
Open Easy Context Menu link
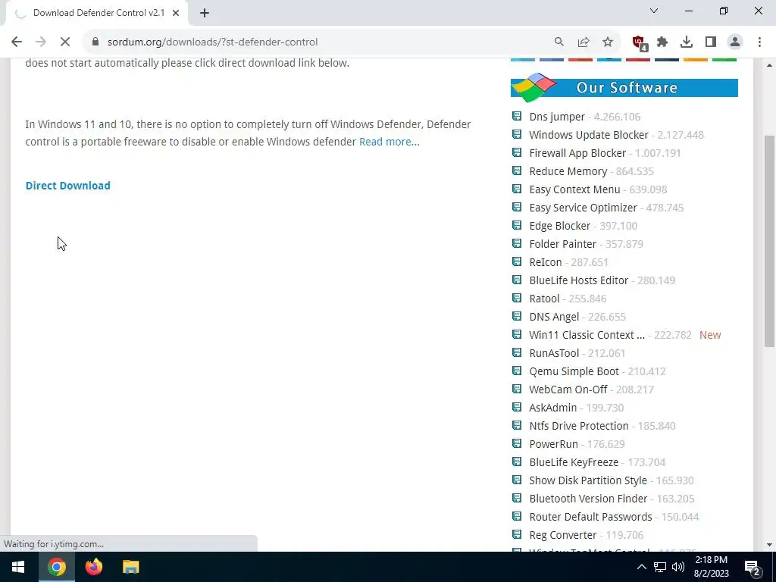(574, 189)
